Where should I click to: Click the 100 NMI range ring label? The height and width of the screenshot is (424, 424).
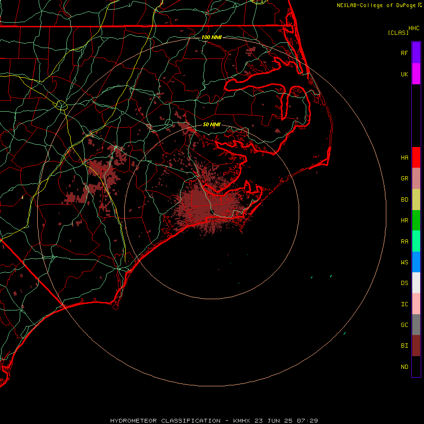pos(212,37)
